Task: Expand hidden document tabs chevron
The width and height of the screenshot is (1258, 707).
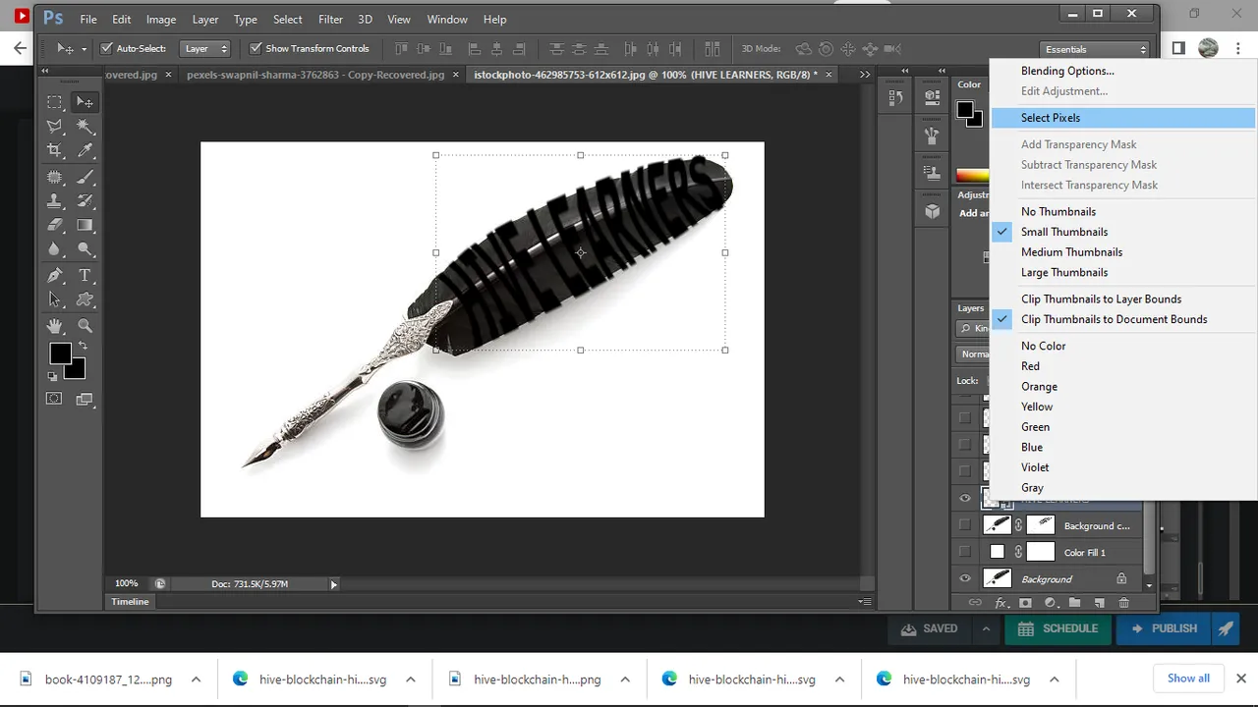Action: tap(865, 75)
